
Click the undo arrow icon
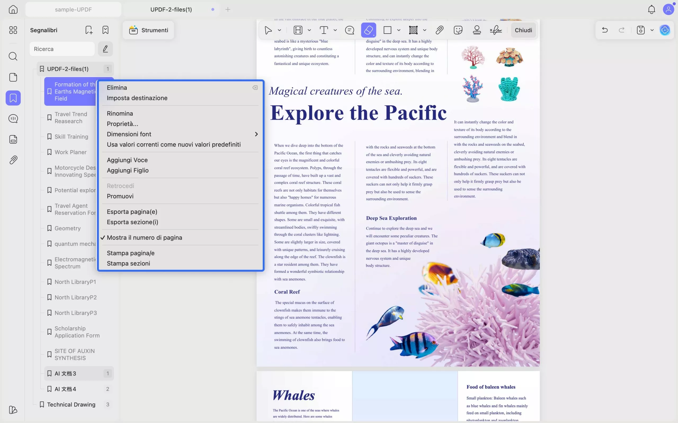[x=605, y=30]
